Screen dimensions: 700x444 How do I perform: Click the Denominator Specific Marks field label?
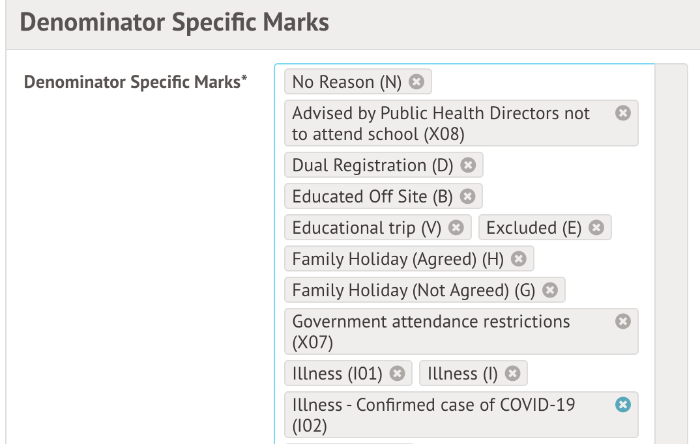pos(136,83)
